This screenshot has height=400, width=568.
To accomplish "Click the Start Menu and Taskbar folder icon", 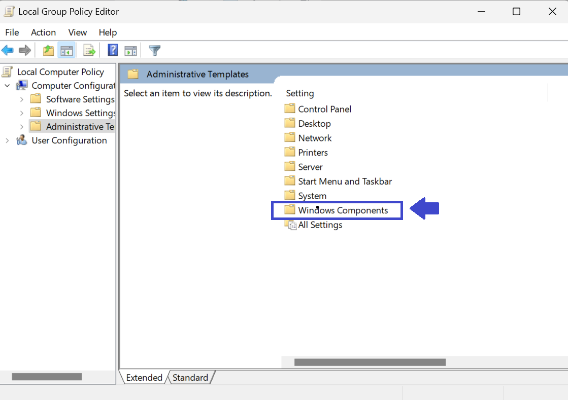I will 290,181.
